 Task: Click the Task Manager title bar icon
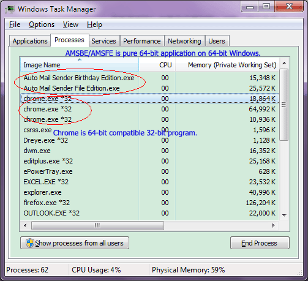(x=10, y=9)
